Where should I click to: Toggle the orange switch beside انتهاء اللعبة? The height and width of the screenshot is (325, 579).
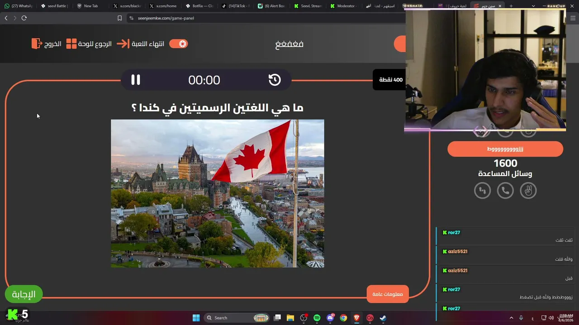tap(178, 44)
